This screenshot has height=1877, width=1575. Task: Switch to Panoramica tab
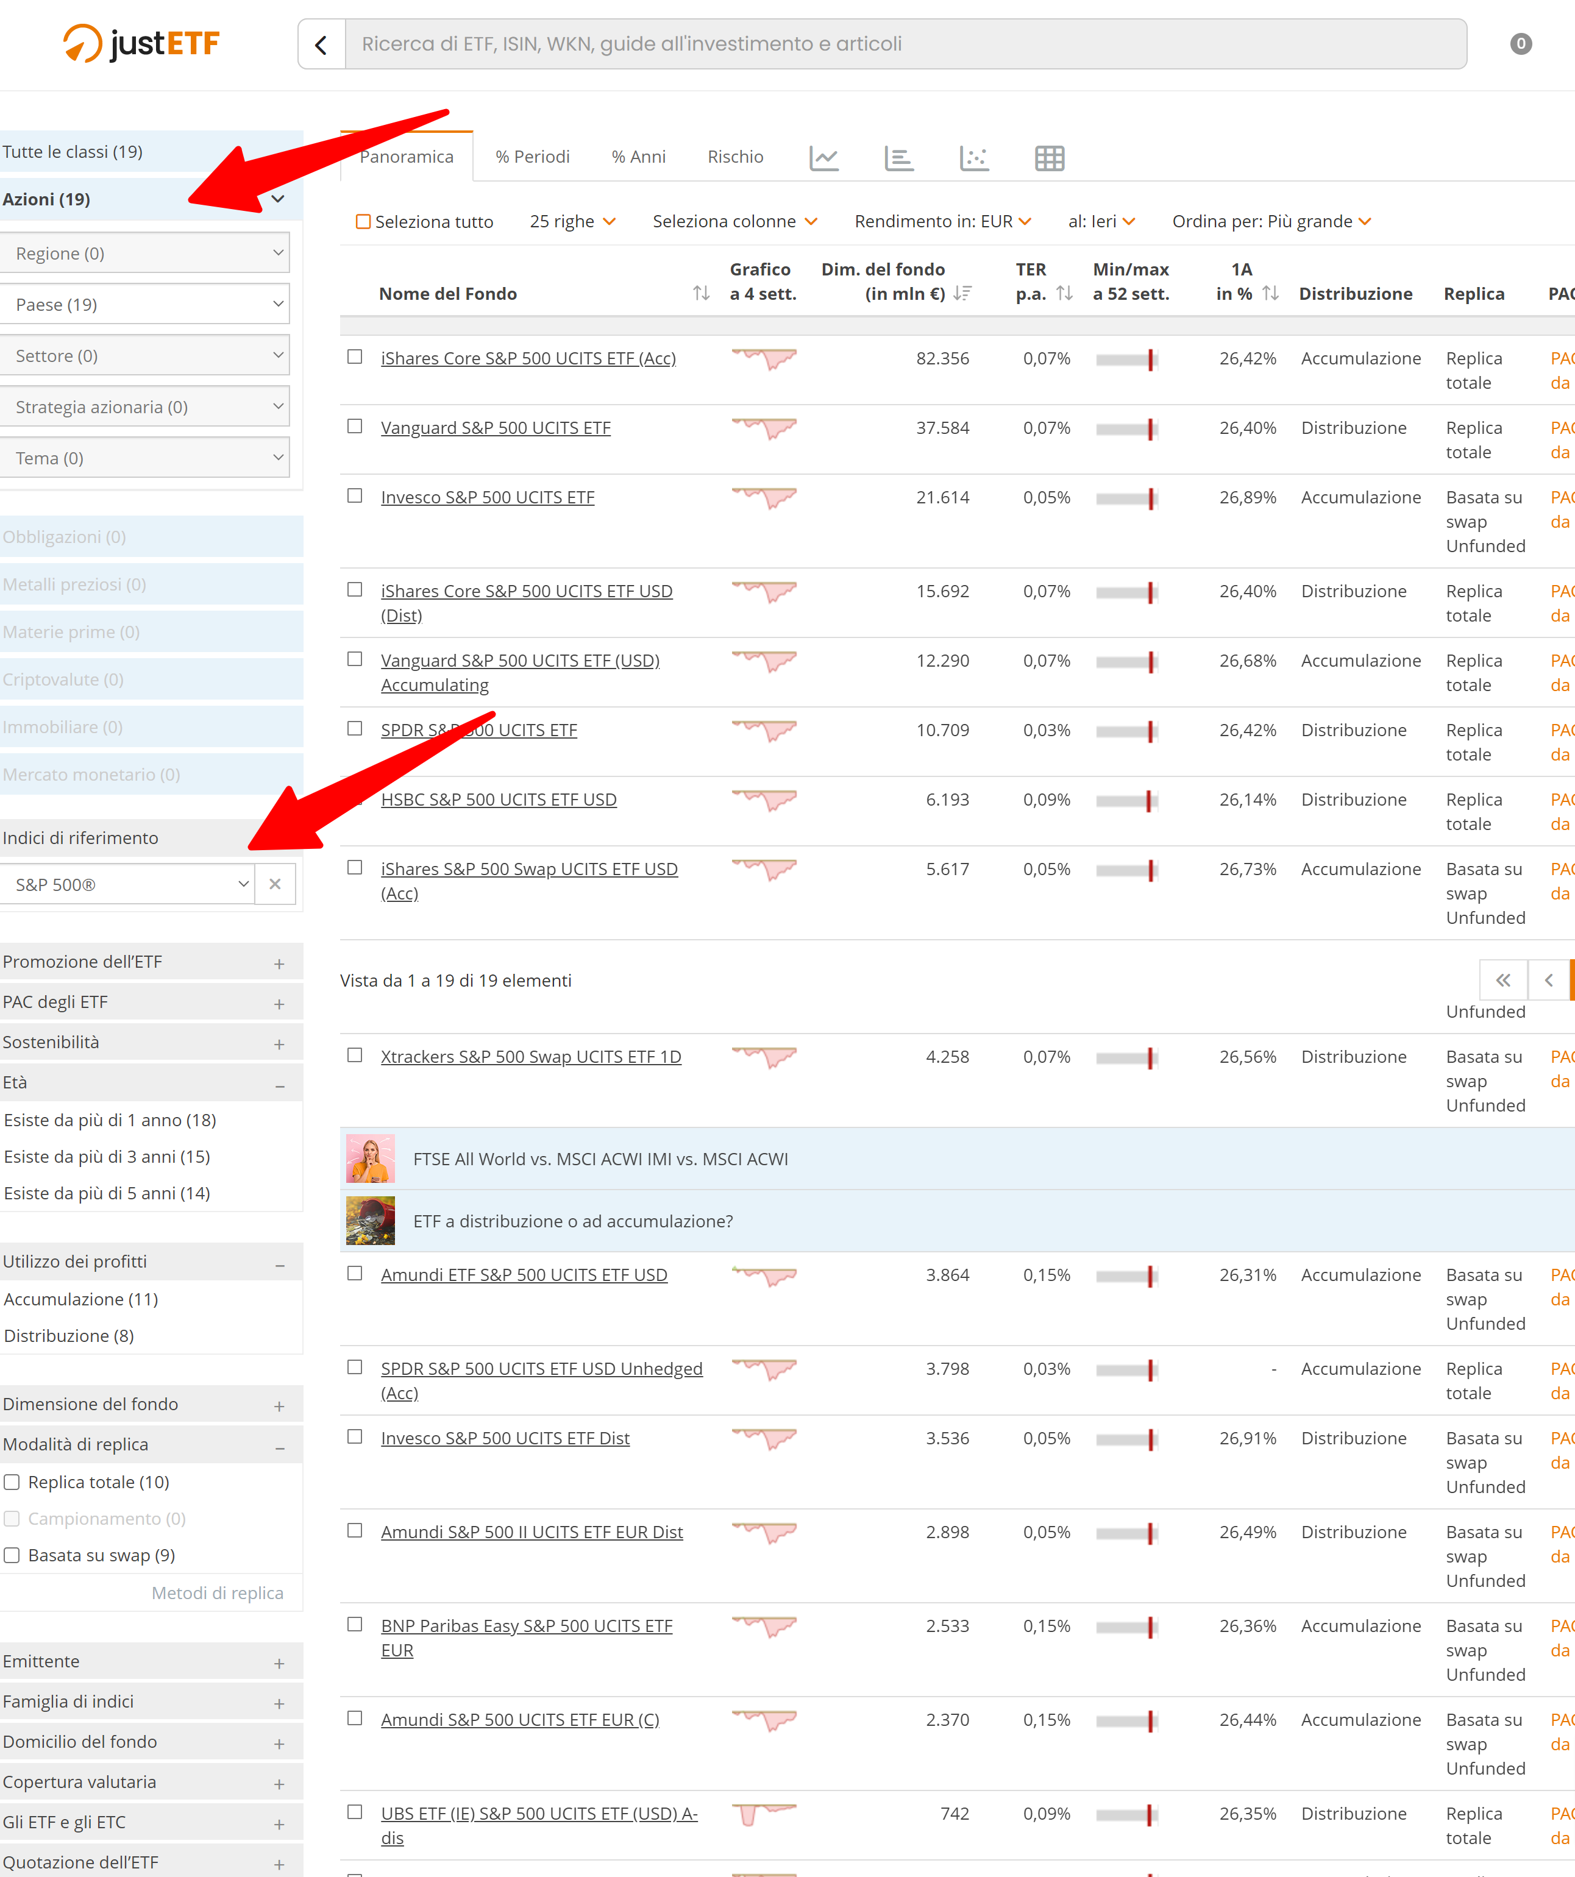point(407,157)
